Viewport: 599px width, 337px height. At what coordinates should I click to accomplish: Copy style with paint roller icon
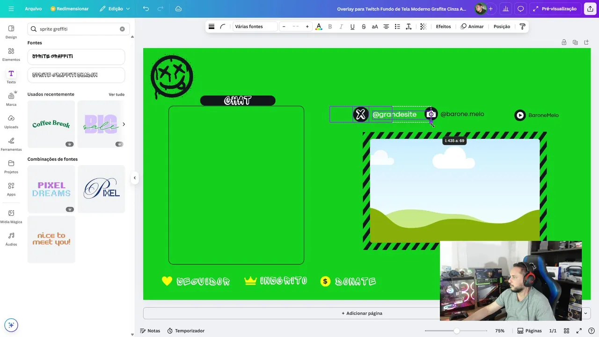tap(523, 27)
